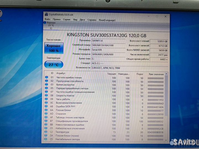This screenshot has width=199, height=149.
Task: Click the ID column header
Action: [x=52, y=73]
